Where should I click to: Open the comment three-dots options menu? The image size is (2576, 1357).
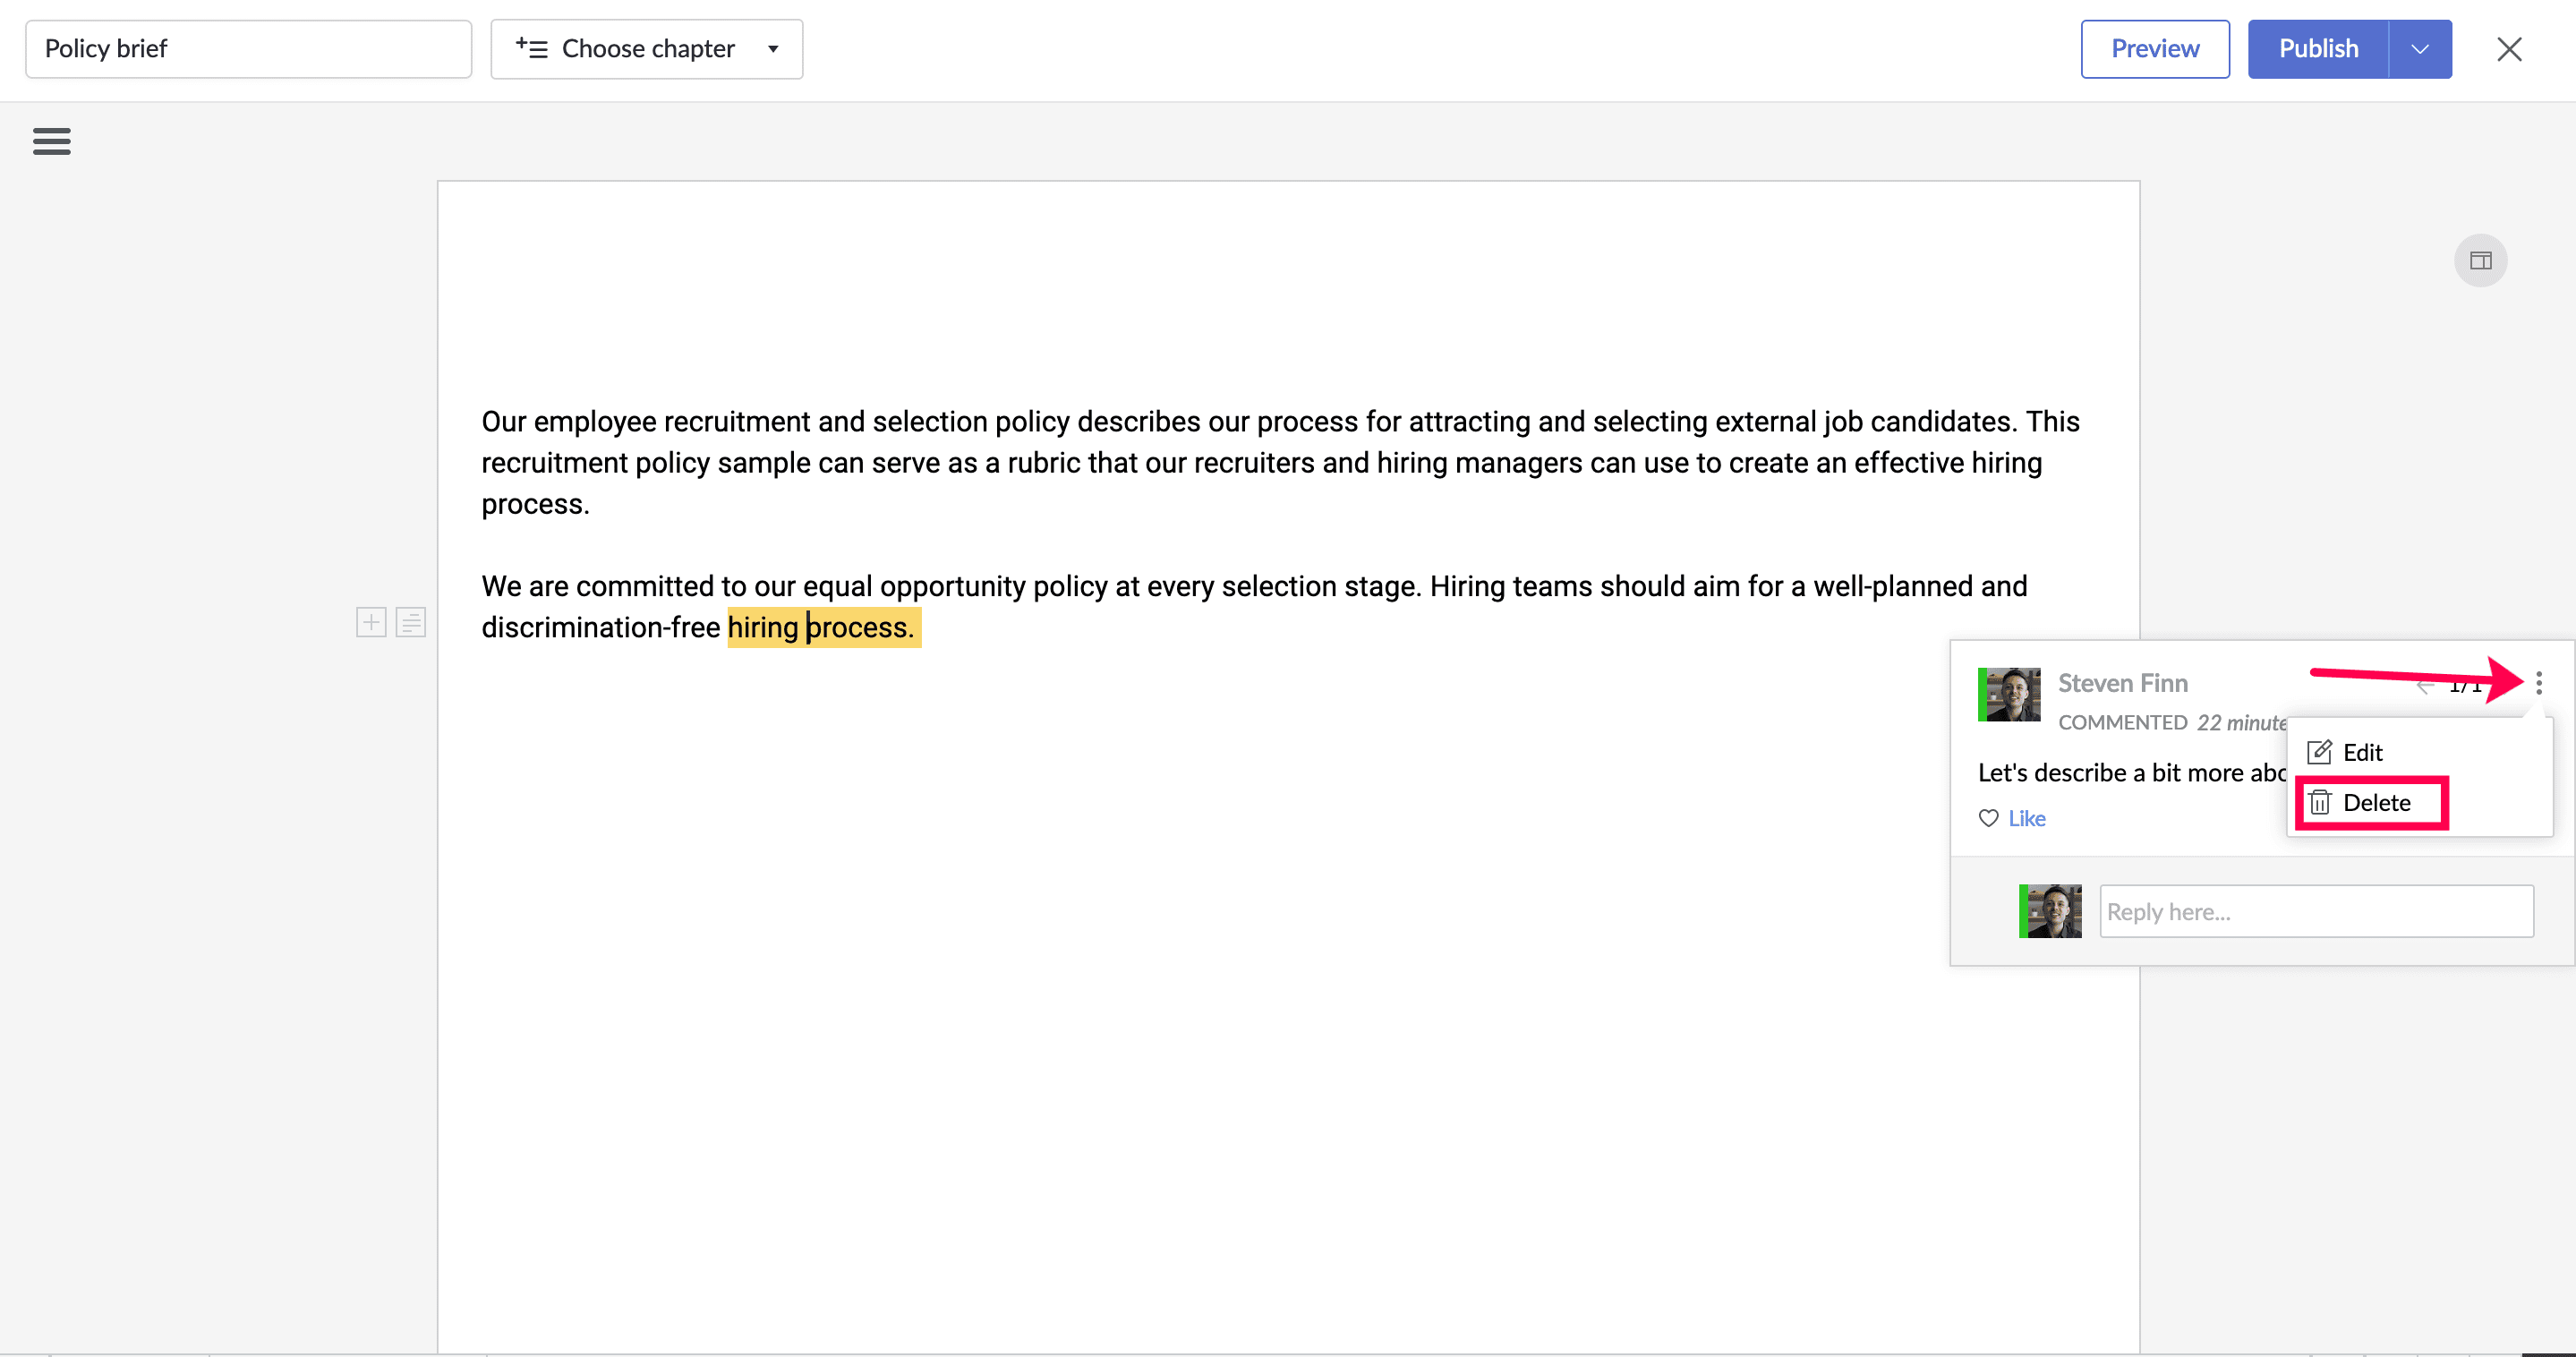coord(2538,683)
